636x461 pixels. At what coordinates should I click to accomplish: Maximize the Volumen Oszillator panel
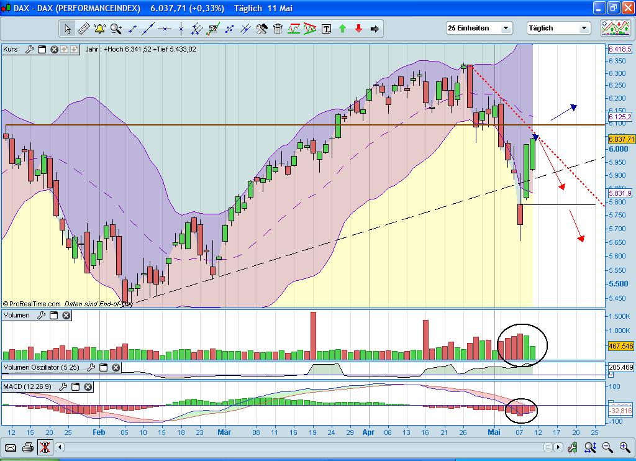click(x=104, y=367)
